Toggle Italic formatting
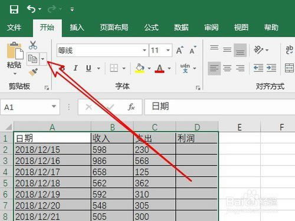The height and width of the screenshot is (221, 295). pyautogui.click(x=76, y=68)
